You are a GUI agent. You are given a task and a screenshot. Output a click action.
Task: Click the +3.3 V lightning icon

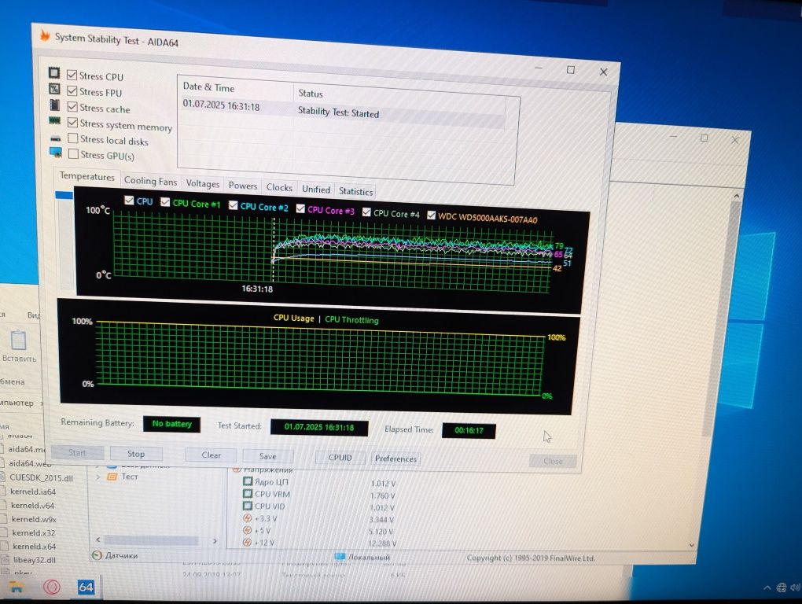pyautogui.click(x=248, y=518)
